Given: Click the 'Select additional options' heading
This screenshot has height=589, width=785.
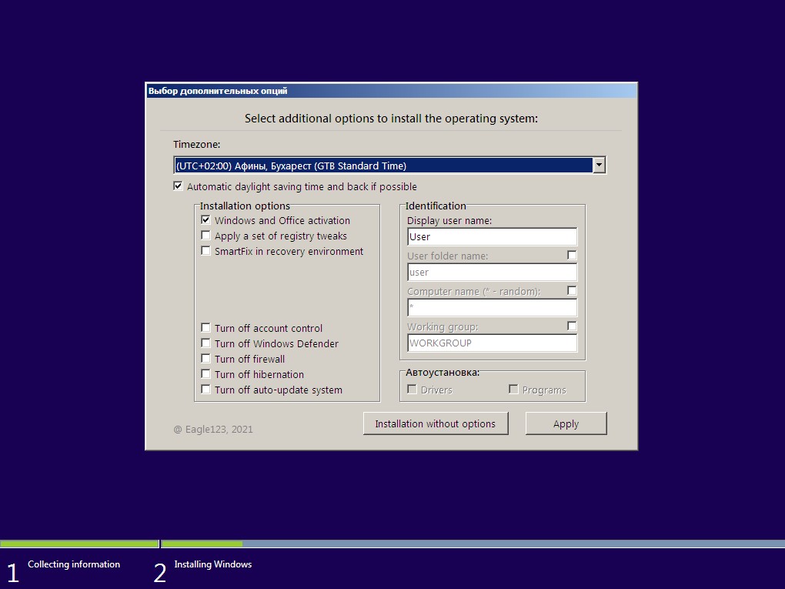Looking at the screenshot, I should (x=391, y=119).
